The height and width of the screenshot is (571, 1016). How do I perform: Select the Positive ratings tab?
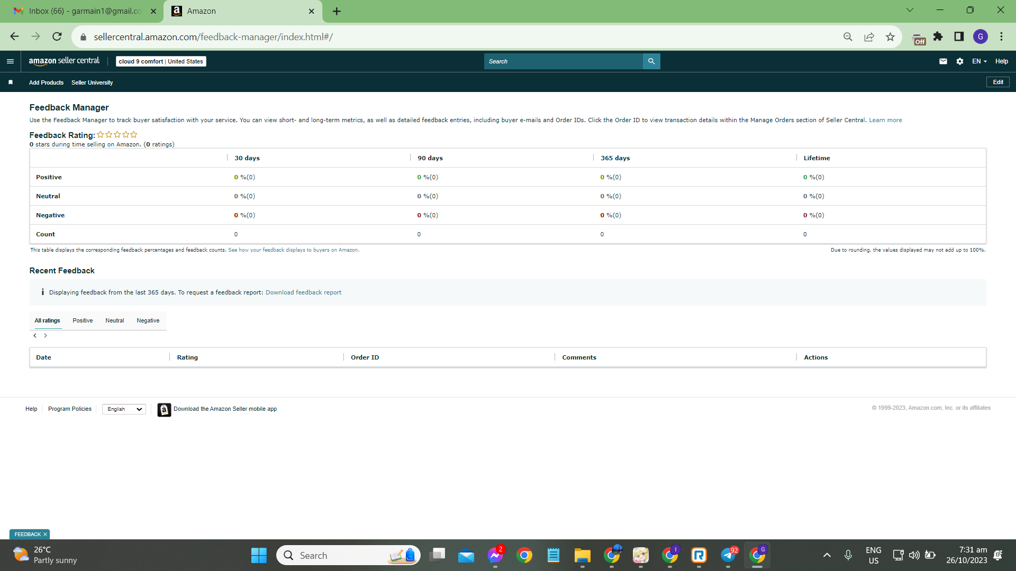83,320
